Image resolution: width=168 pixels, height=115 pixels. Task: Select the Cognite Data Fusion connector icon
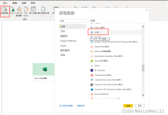(x=92, y=80)
